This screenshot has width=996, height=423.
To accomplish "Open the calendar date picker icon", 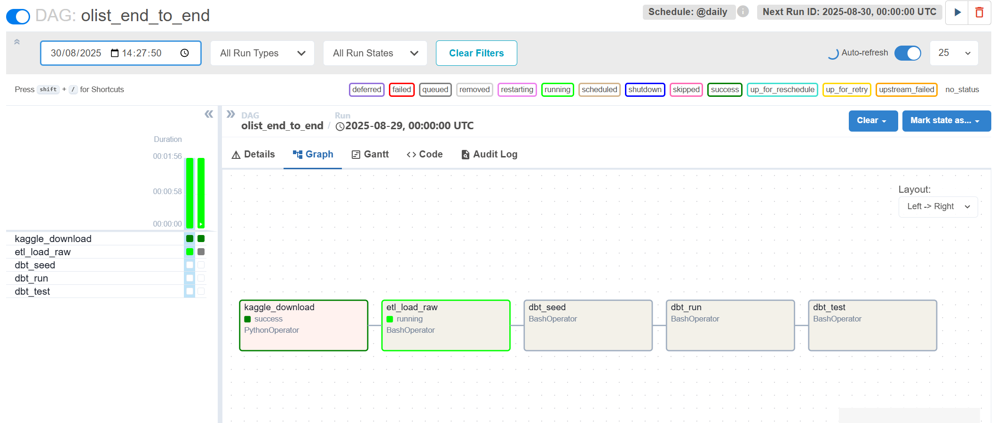I will point(115,53).
